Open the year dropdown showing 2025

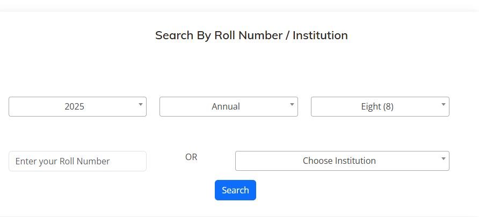pyautogui.click(x=77, y=106)
